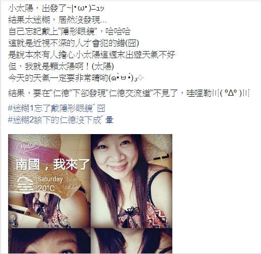Click the sparkle kaomoji after 非常晴喲
Viewport: 261px width, 254px height.
tap(126, 78)
